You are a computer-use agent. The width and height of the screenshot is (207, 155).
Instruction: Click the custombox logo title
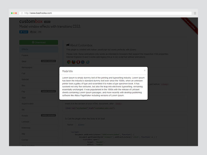pos(31,21)
